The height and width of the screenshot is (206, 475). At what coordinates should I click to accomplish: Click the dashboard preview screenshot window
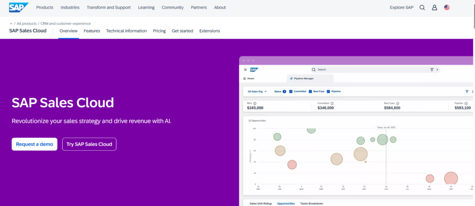click(x=357, y=131)
